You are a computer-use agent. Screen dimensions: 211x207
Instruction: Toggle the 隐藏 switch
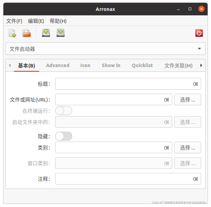64,136
